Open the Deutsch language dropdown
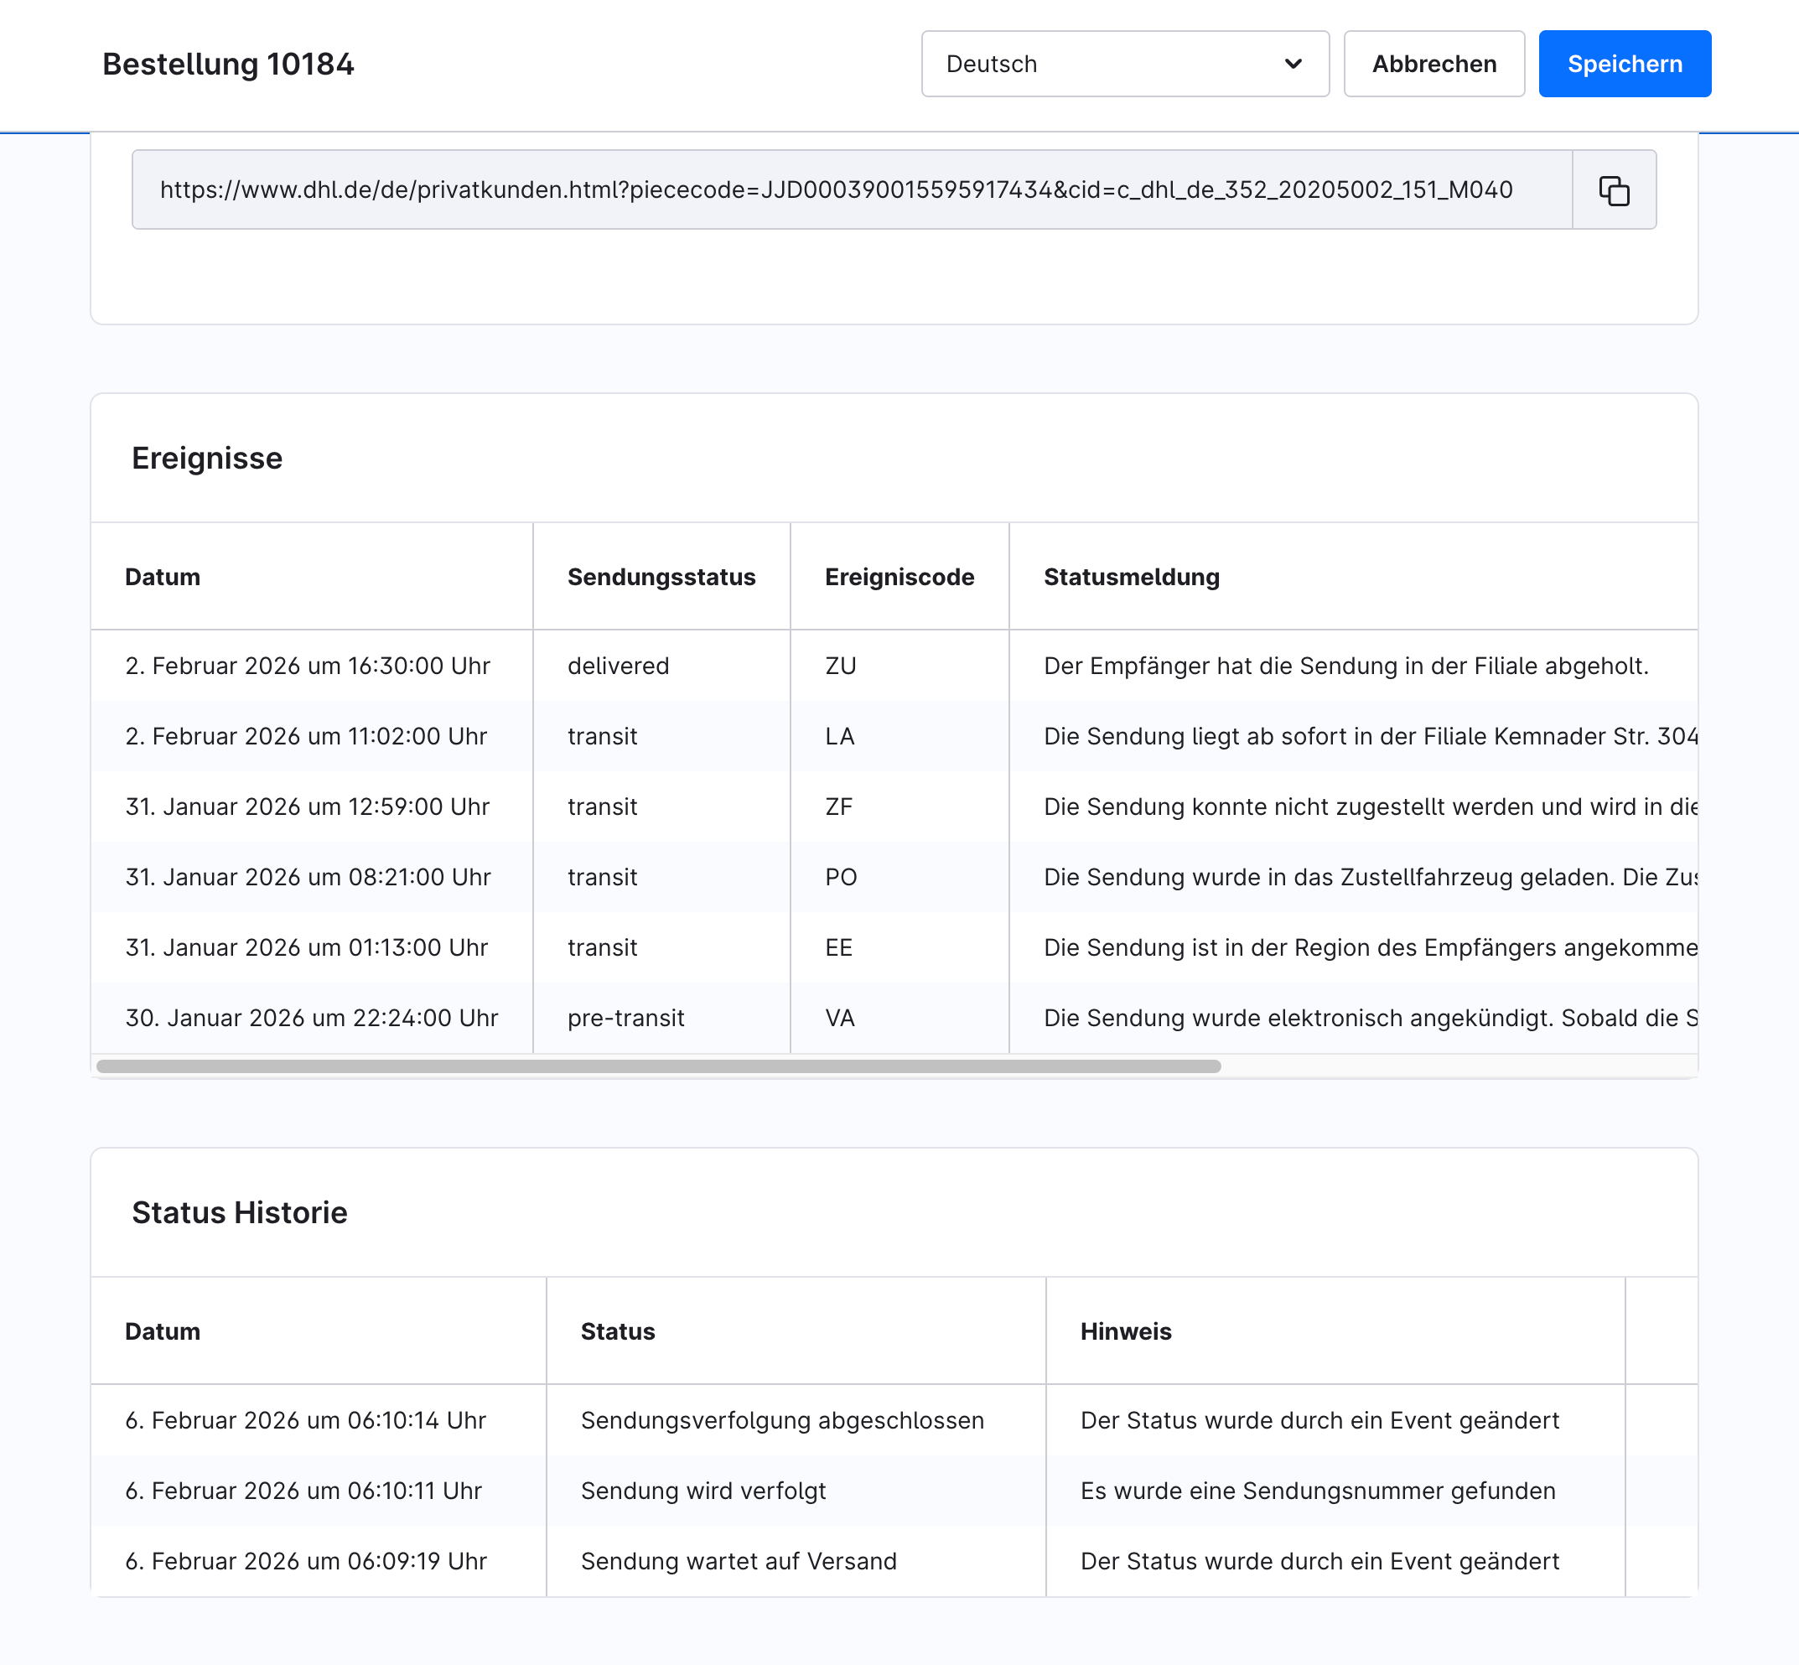 pyautogui.click(x=1124, y=64)
